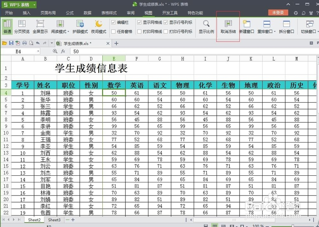
Task: Select the 普通 normal view icon
Action: (7, 27)
